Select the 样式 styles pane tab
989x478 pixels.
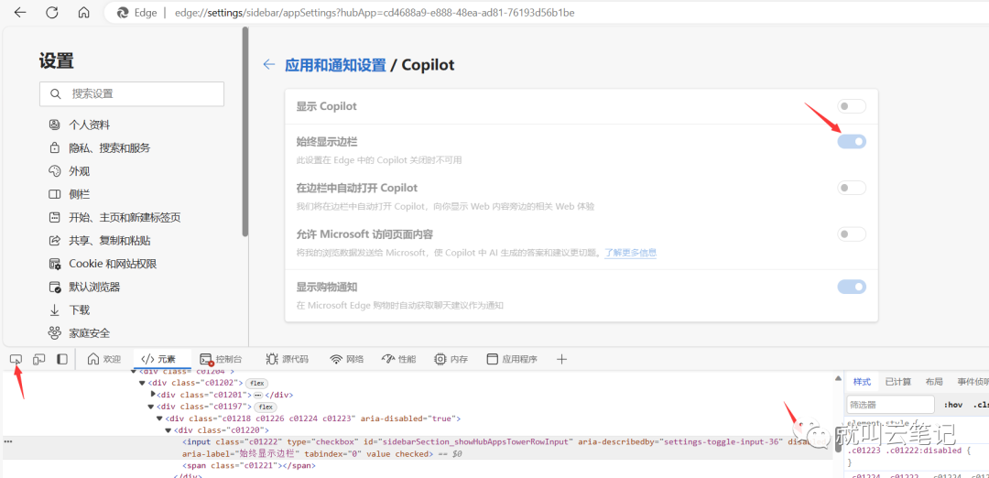pyautogui.click(x=862, y=382)
